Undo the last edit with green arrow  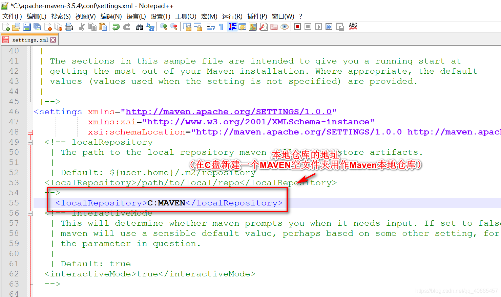[116, 27]
